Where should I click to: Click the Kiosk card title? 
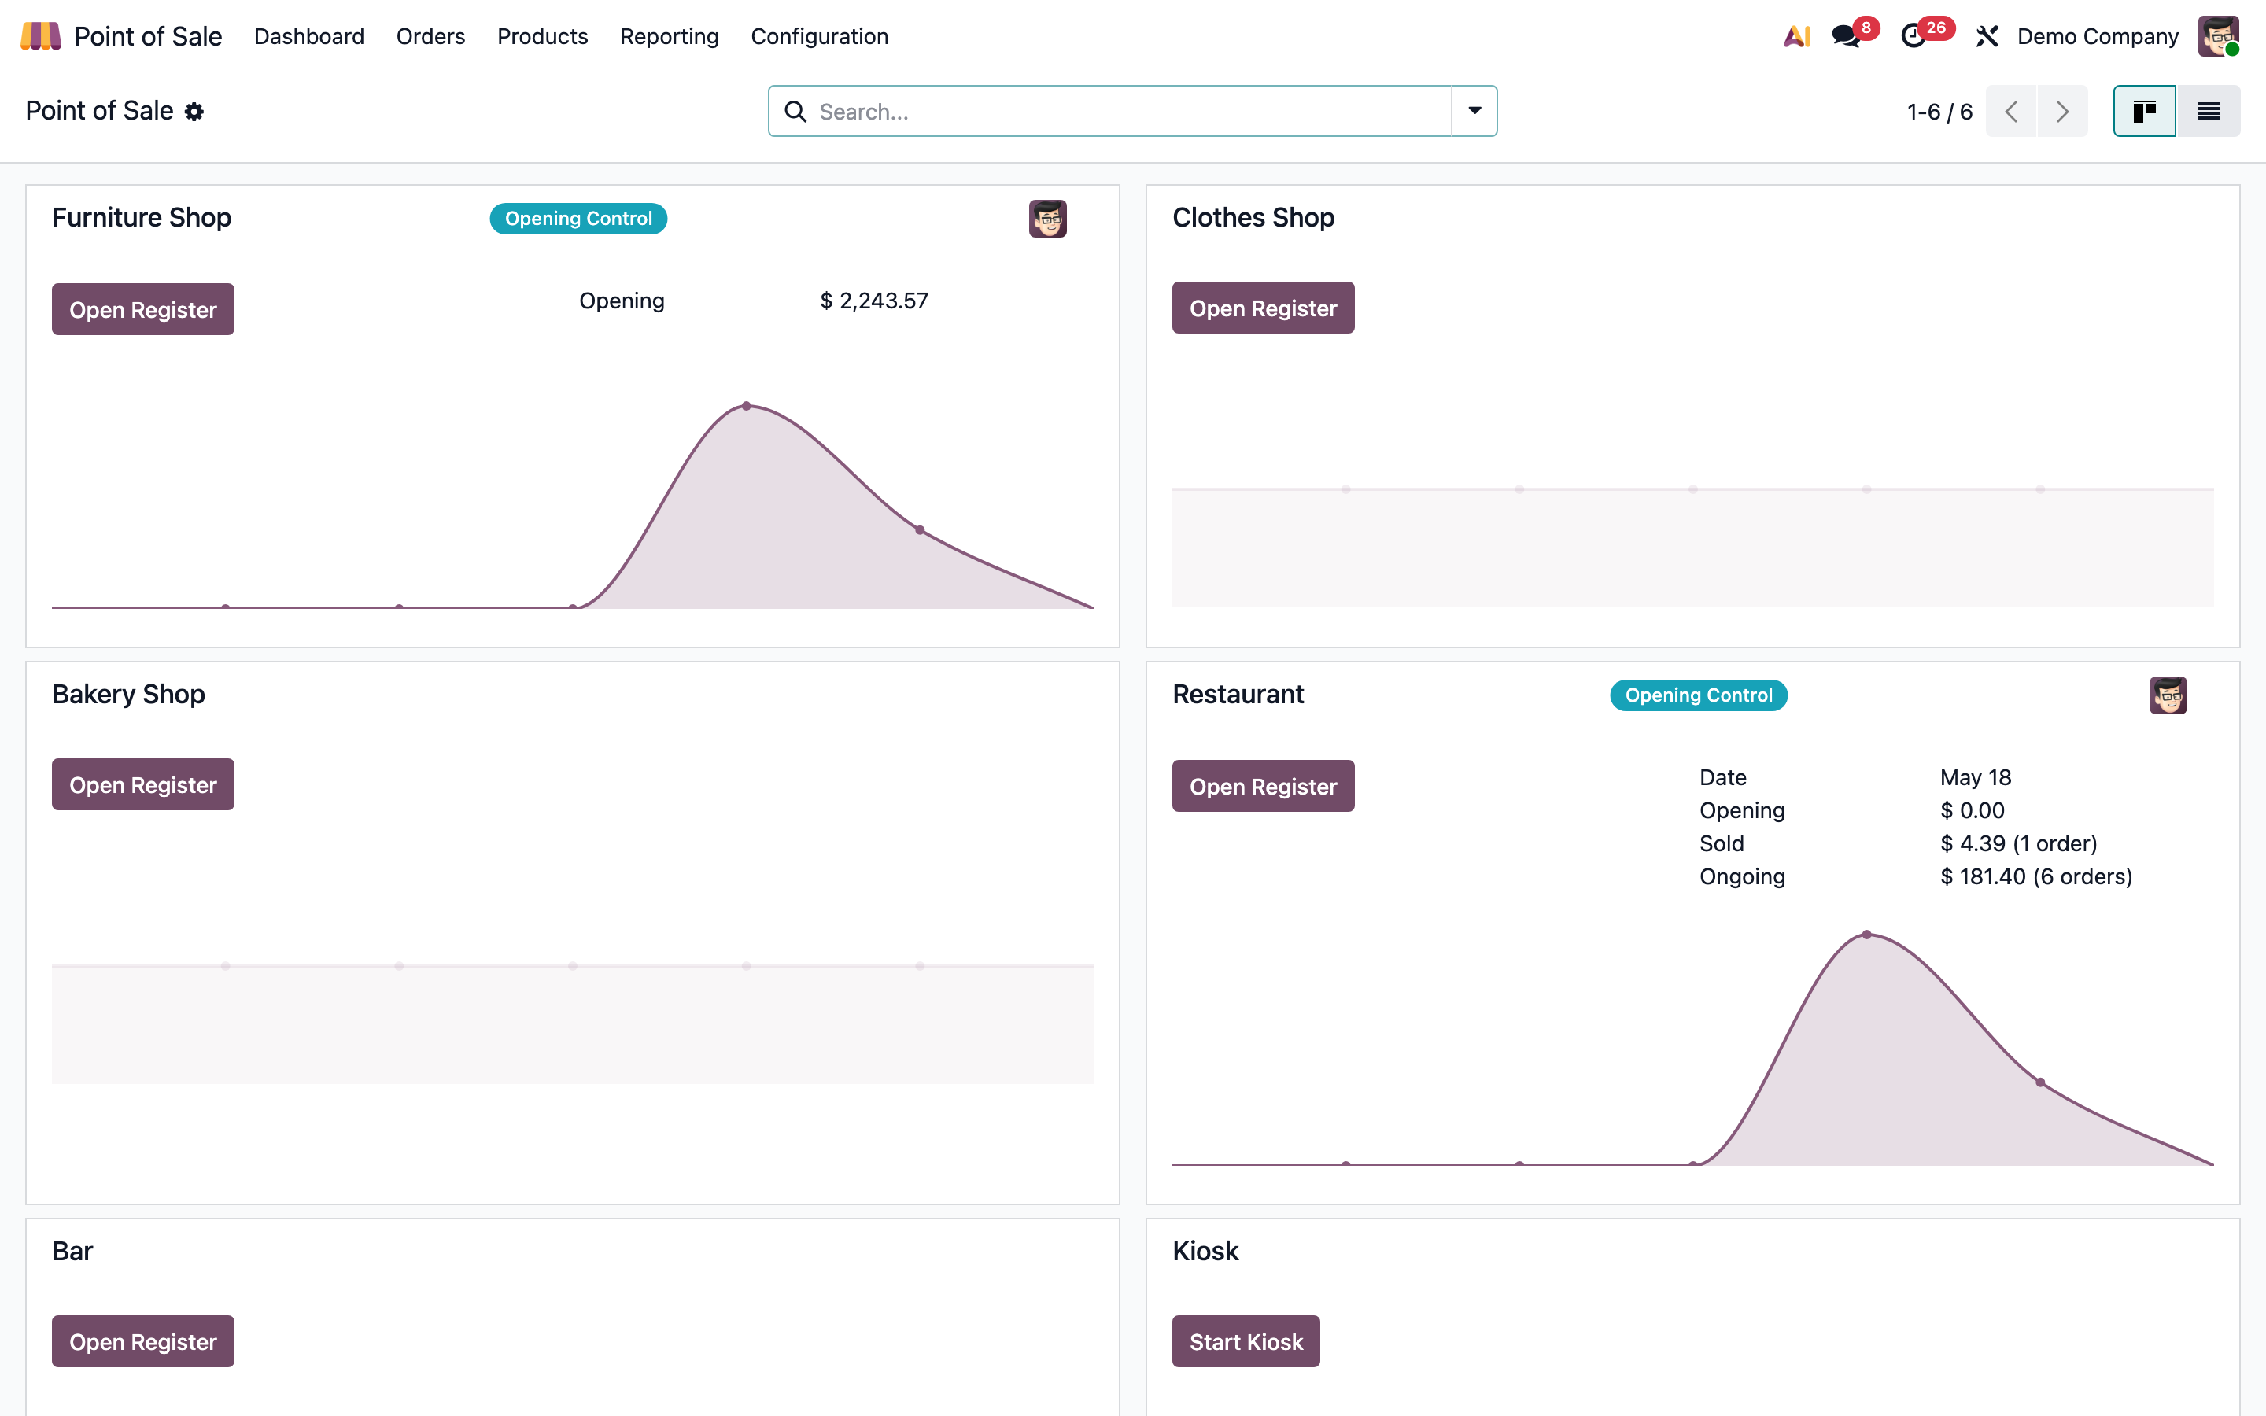[1205, 1251]
